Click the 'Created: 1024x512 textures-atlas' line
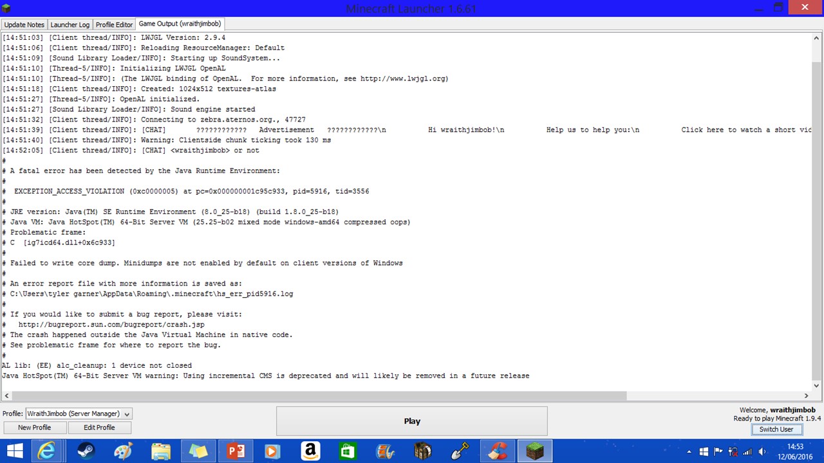 pos(139,89)
